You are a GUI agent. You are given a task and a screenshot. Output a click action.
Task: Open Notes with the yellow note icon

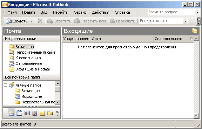click(x=42, y=113)
